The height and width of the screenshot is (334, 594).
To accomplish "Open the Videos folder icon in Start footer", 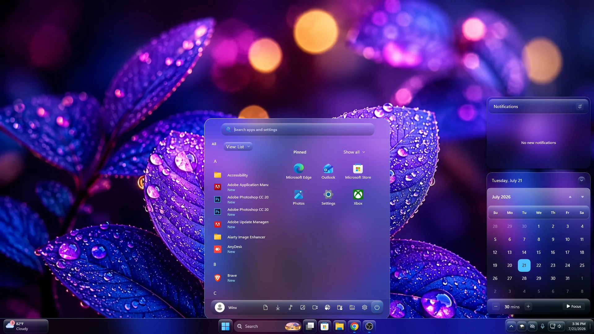I will (x=315, y=307).
